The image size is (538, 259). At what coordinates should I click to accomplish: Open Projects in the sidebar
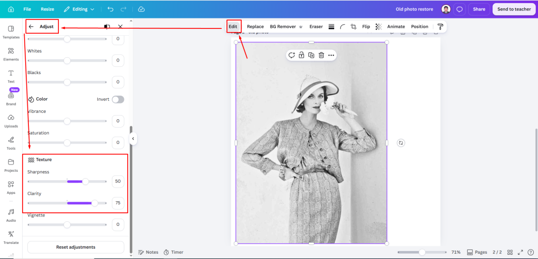click(11, 165)
